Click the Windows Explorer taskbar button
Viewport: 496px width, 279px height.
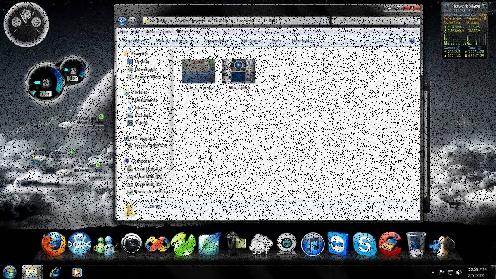click(x=31, y=272)
